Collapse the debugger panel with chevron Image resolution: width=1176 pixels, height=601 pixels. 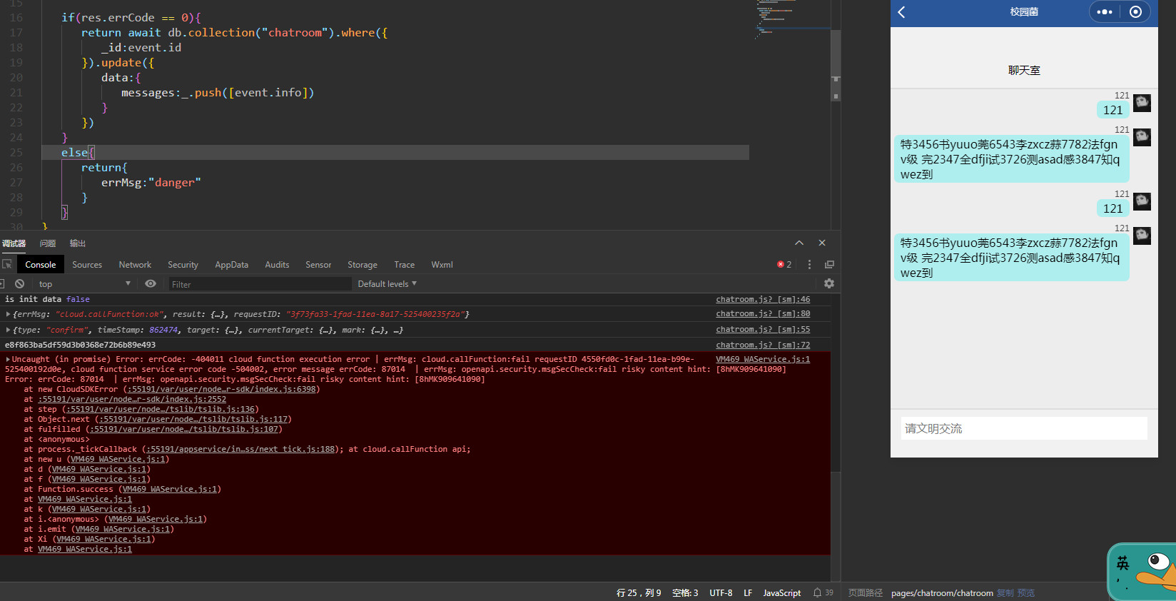click(799, 243)
